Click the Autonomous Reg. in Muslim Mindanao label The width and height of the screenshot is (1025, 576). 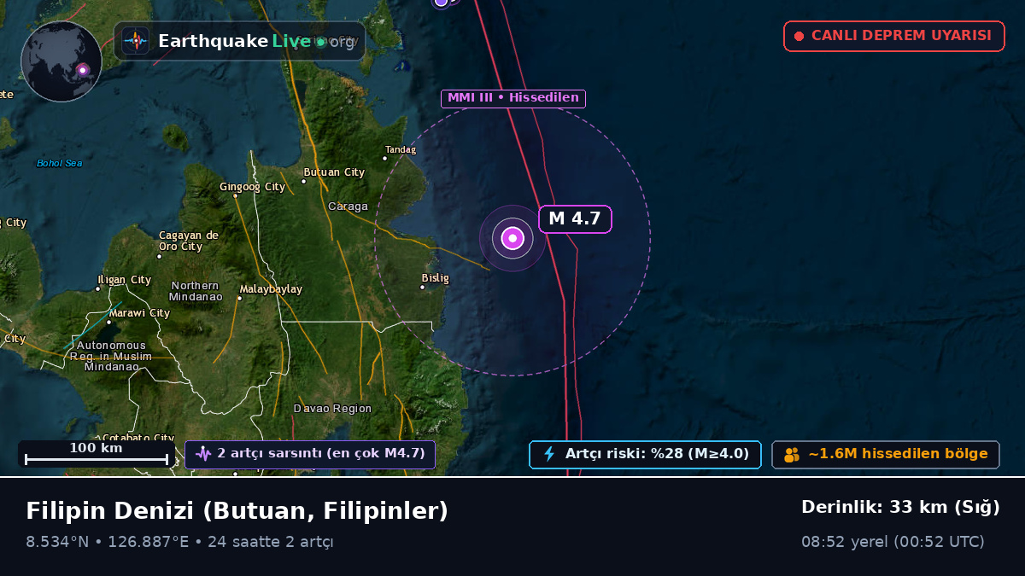tap(111, 356)
